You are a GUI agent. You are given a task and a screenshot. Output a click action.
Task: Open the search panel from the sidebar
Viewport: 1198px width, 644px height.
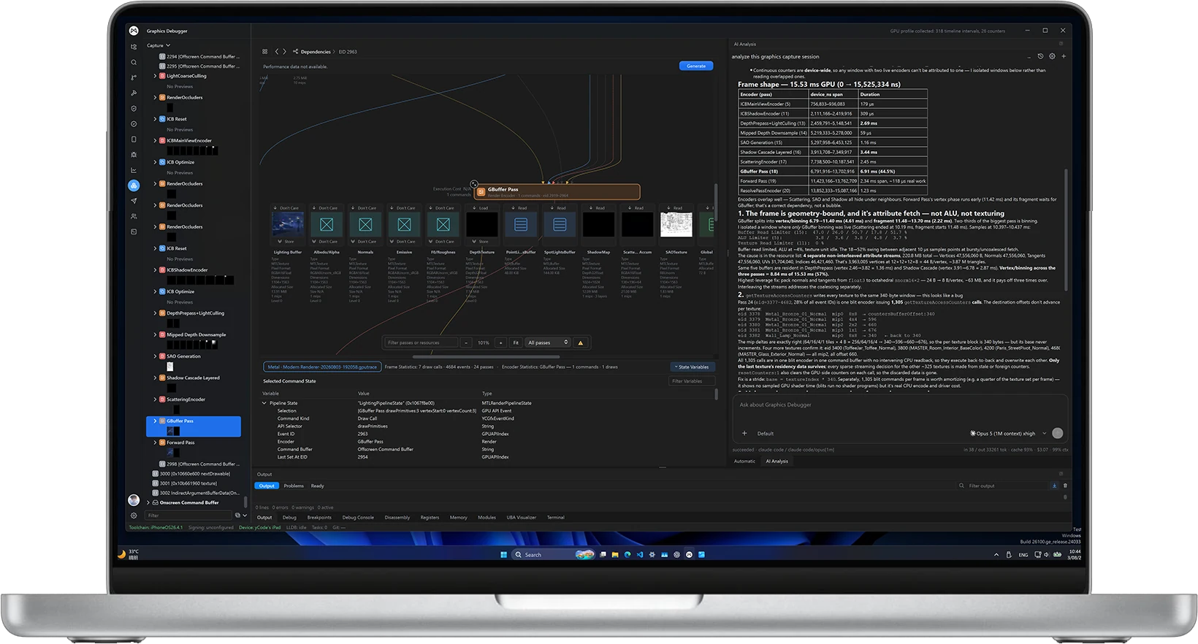click(x=134, y=62)
